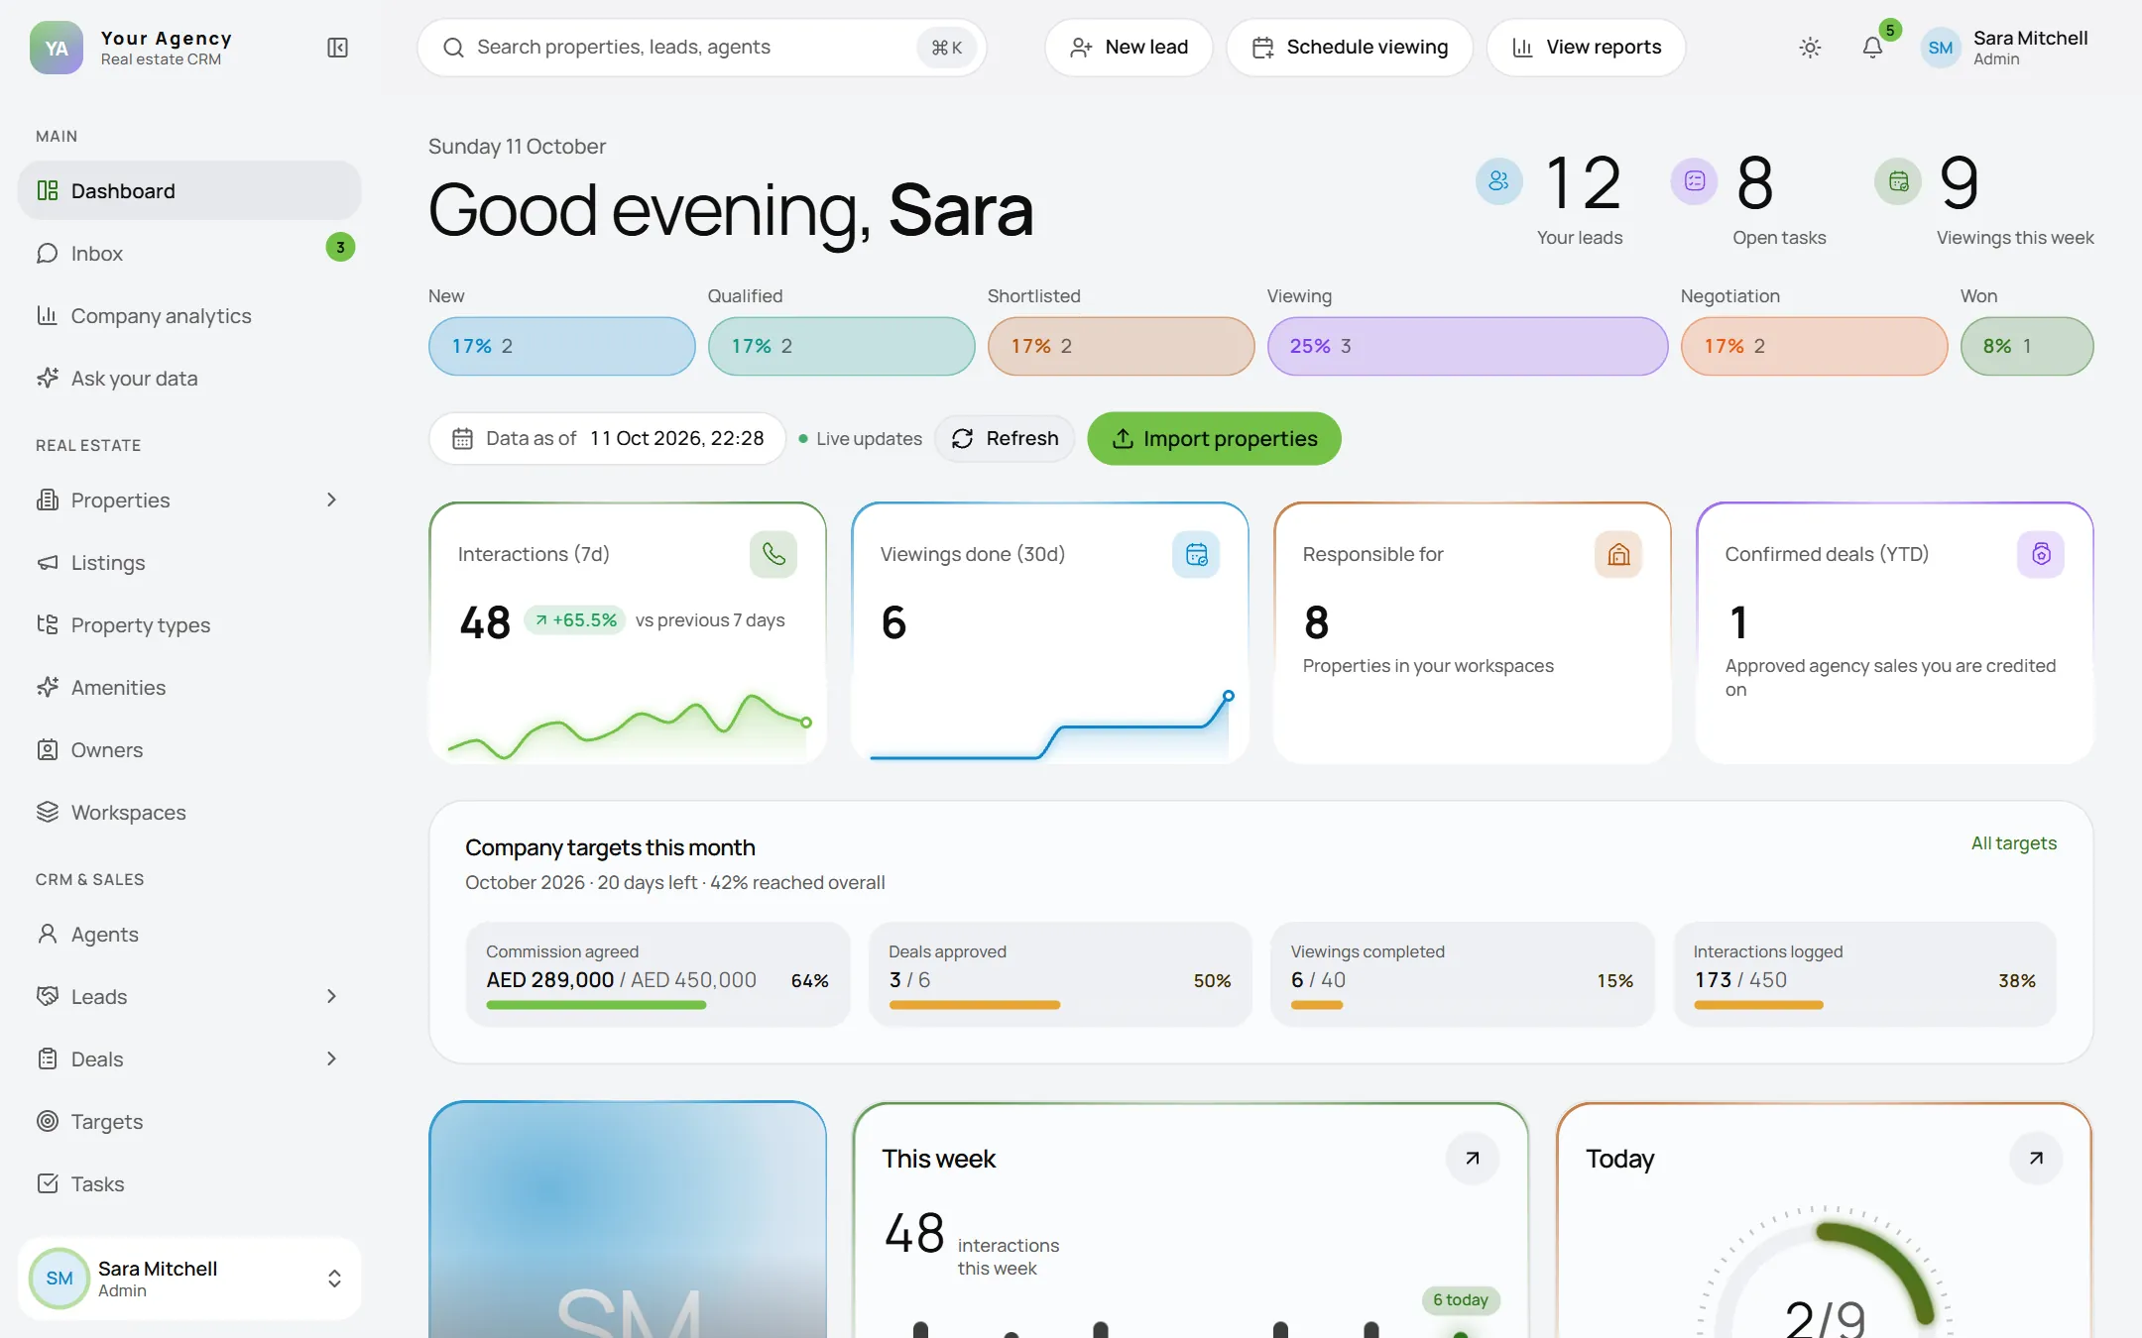Open the Dashboard menu item
Image resolution: width=2142 pixels, height=1338 pixels.
189,190
